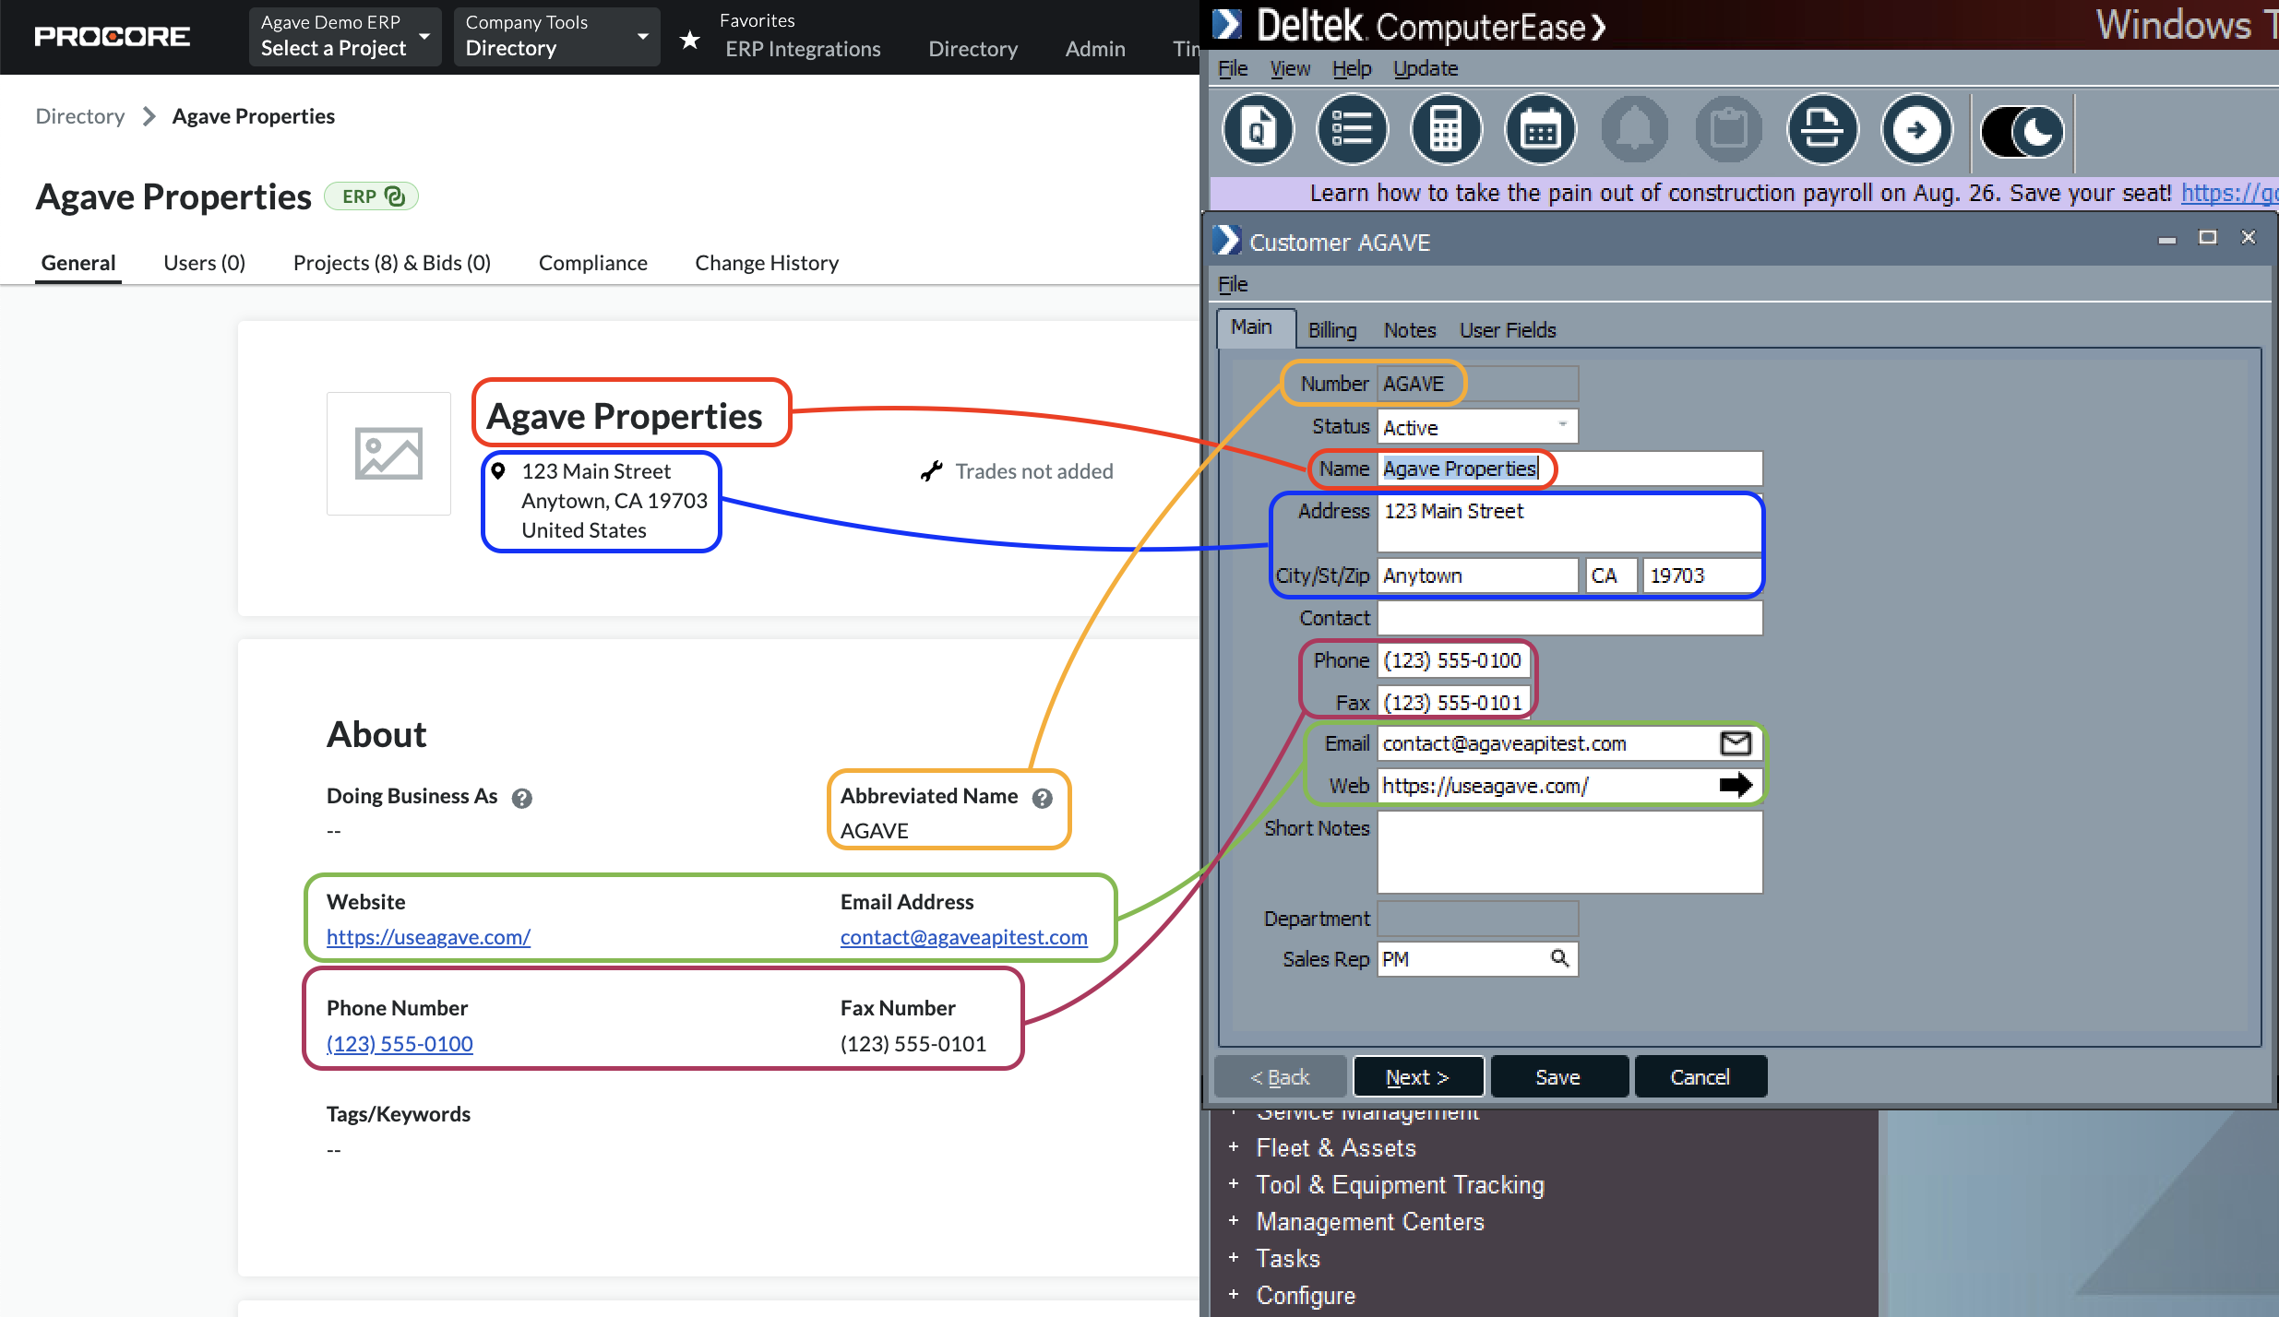Click the printer toolbar icon
This screenshot has height=1317, width=2279.
(x=1822, y=130)
